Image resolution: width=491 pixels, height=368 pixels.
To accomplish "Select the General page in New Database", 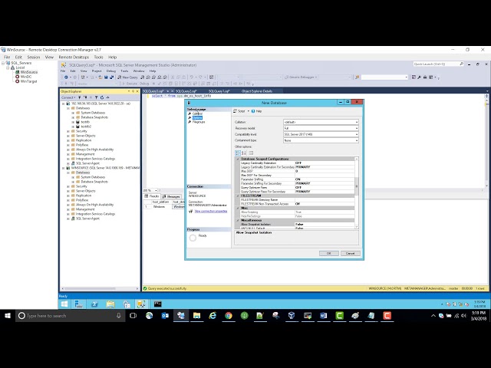I will point(197,113).
